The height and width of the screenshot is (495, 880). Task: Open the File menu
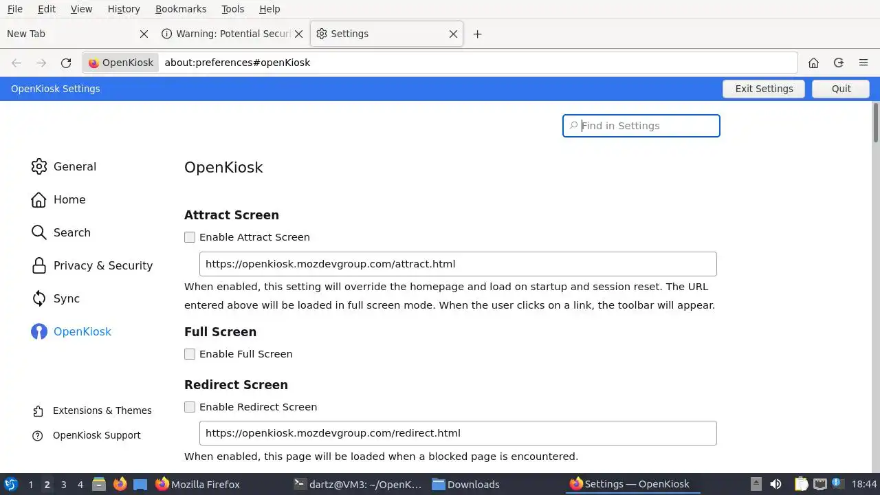(x=14, y=9)
